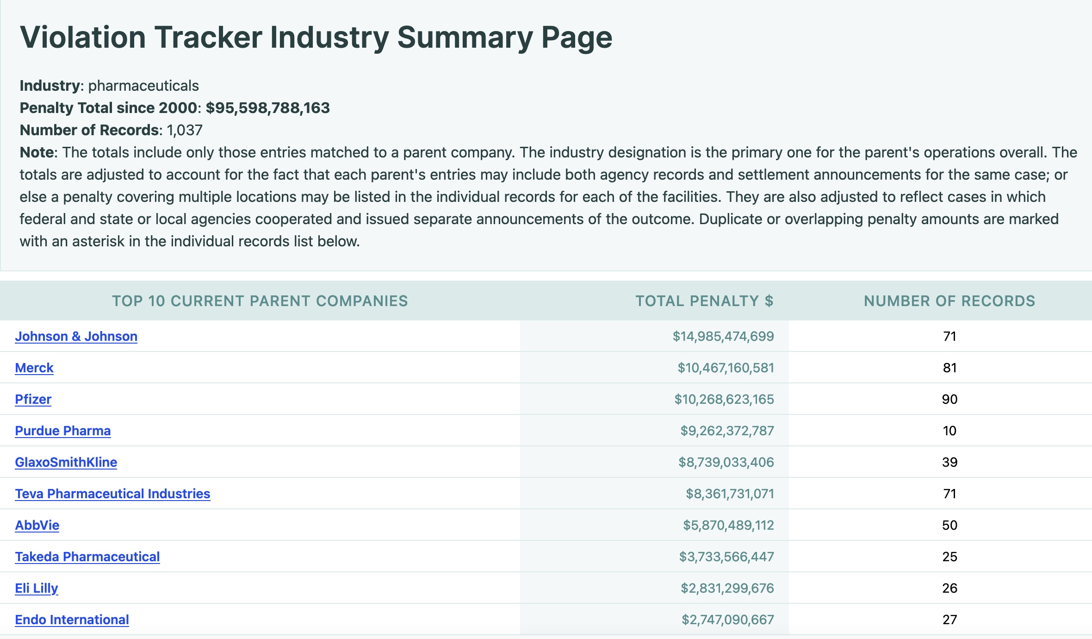Click the Merck parent company link

tap(34, 368)
